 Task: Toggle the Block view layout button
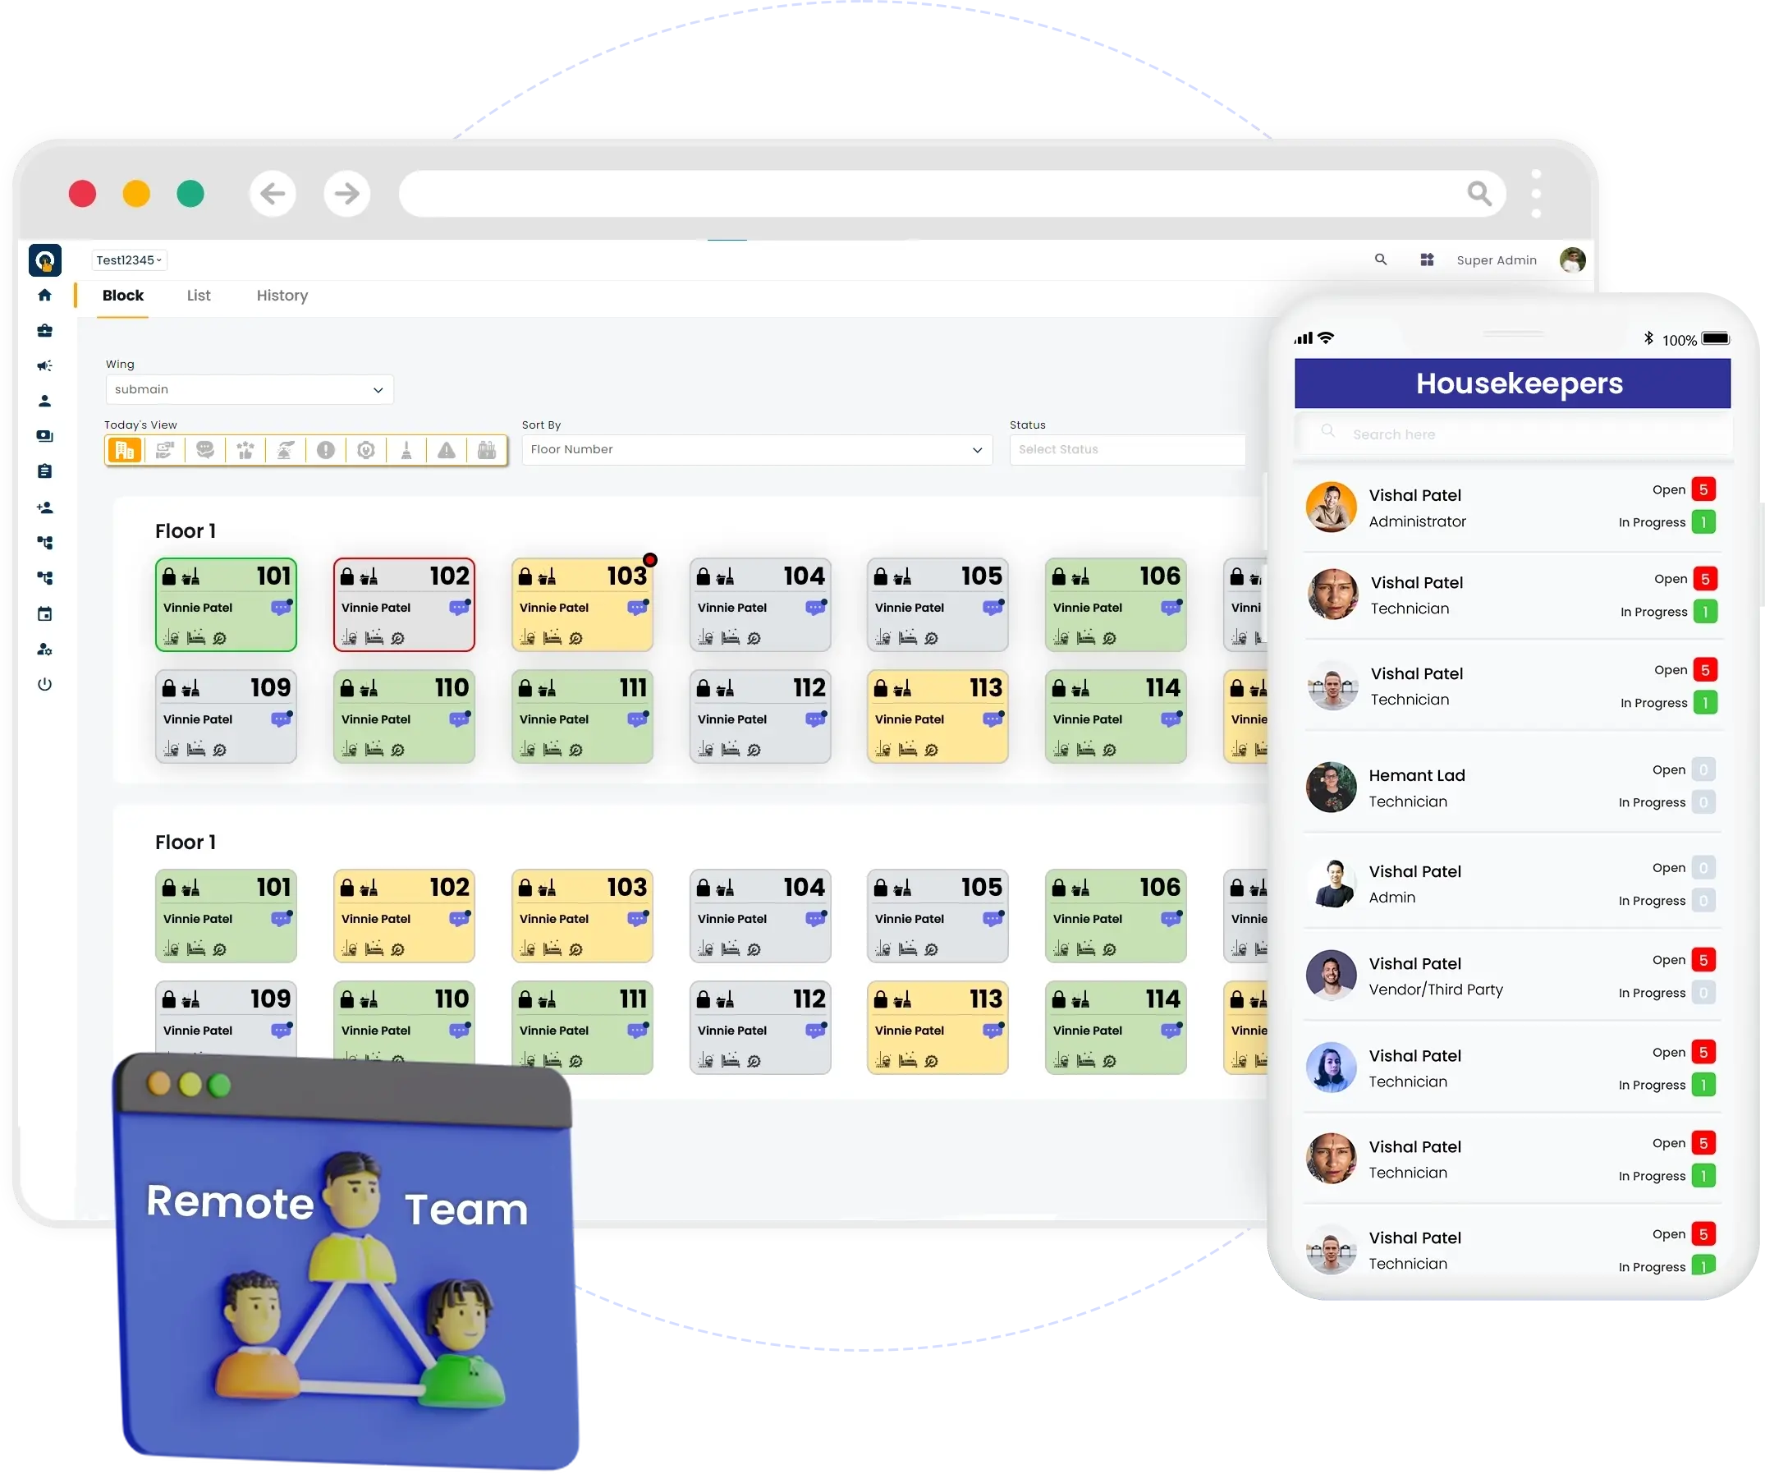(x=121, y=295)
